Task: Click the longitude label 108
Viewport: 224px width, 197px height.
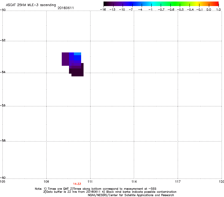Action: point(46,182)
